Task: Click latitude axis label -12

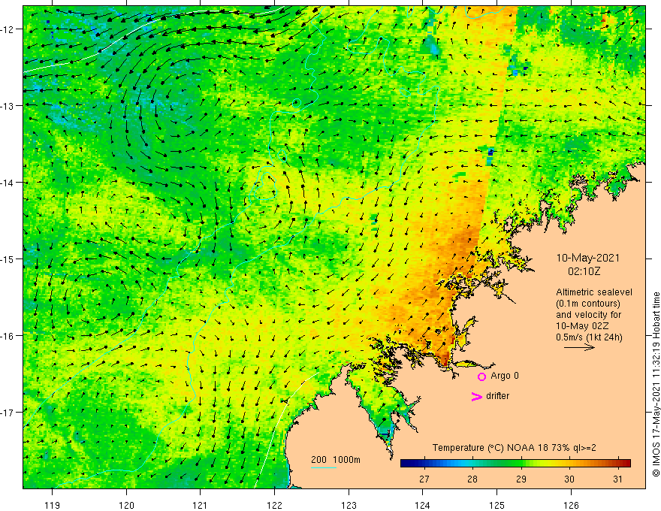Action: 8,29
